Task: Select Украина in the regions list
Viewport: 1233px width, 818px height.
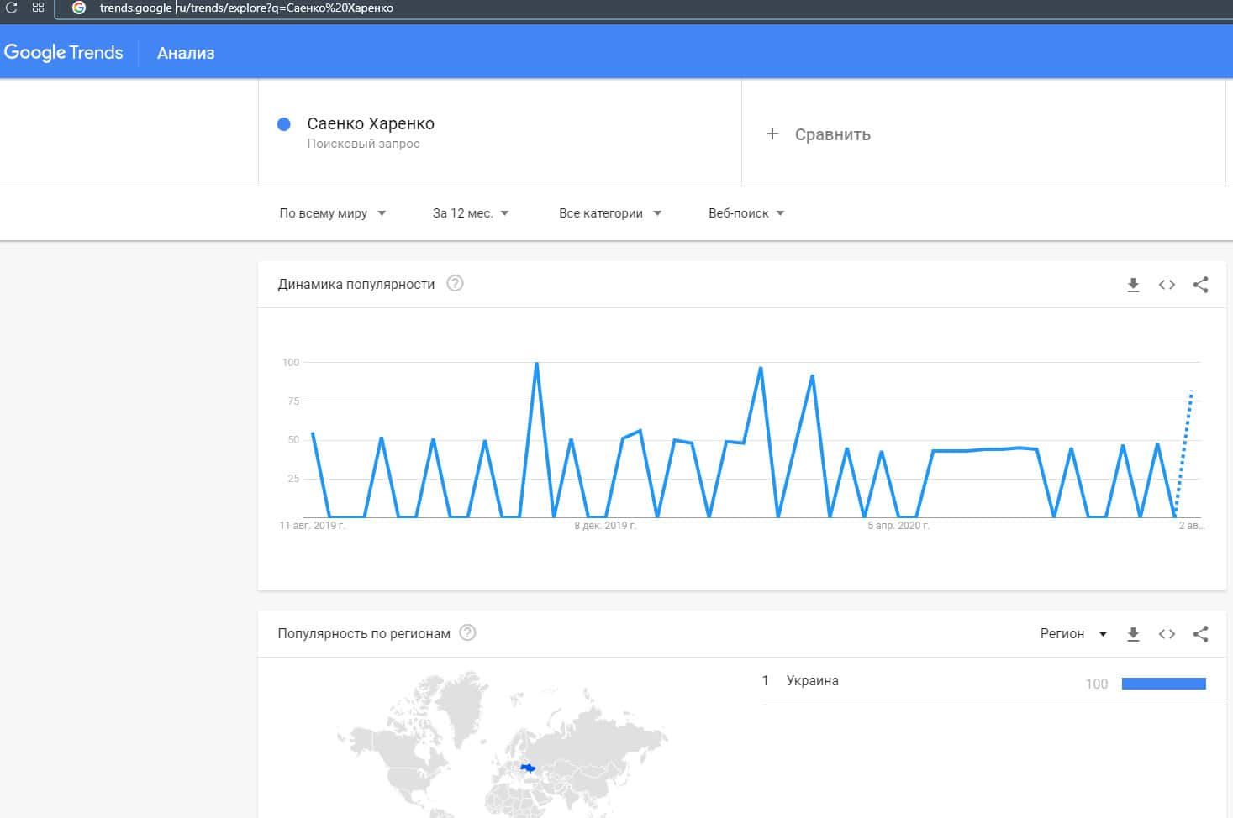Action: click(x=812, y=681)
